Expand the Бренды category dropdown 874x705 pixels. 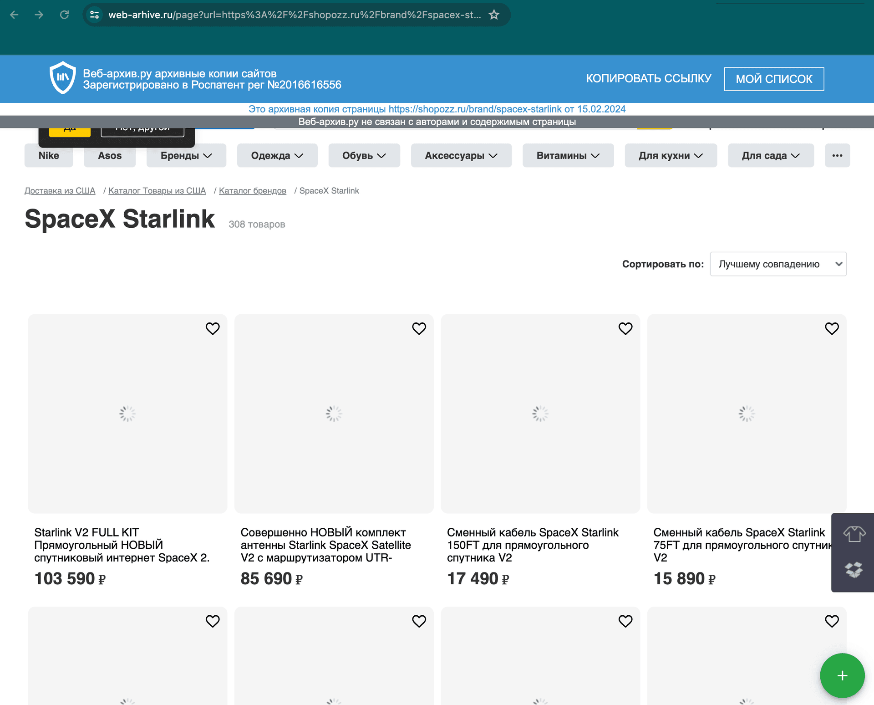pyautogui.click(x=186, y=155)
